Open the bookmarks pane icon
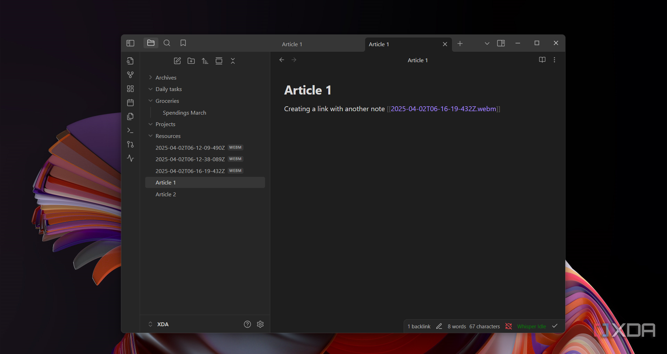 [183, 43]
